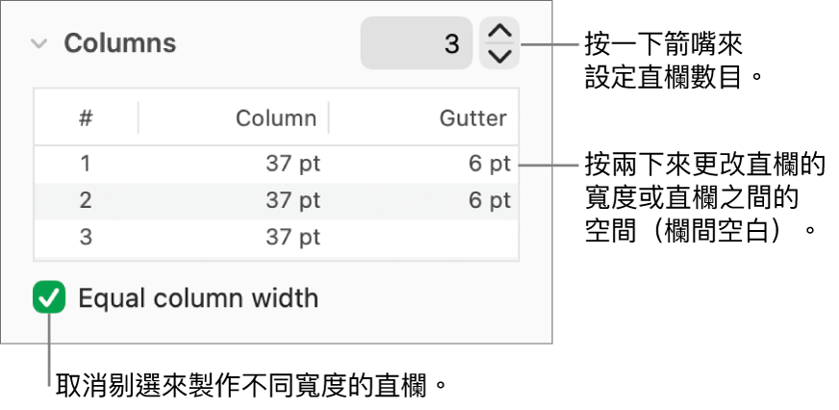Collapse the Columns section disclosure chevron

[x=38, y=43]
